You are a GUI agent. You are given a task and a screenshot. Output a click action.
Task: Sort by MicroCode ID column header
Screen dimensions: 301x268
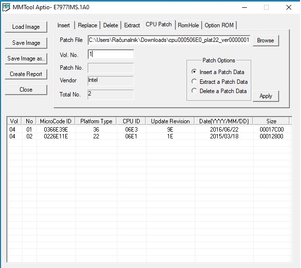point(56,121)
